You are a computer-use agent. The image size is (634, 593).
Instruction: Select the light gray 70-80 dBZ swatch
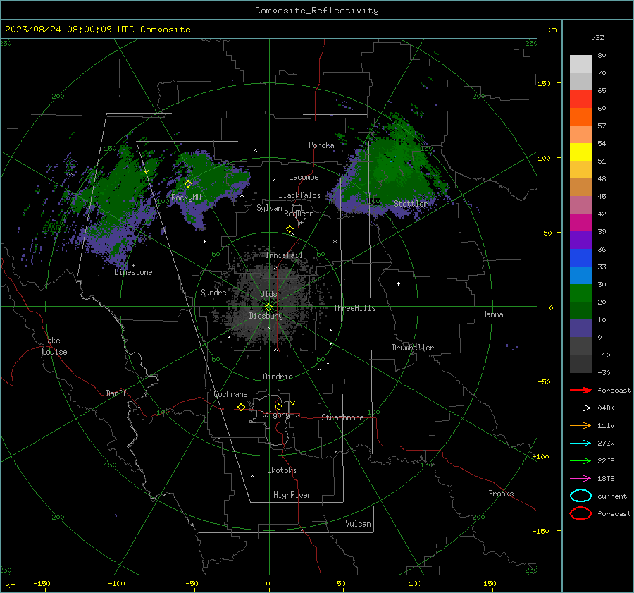pyautogui.click(x=580, y=63)
